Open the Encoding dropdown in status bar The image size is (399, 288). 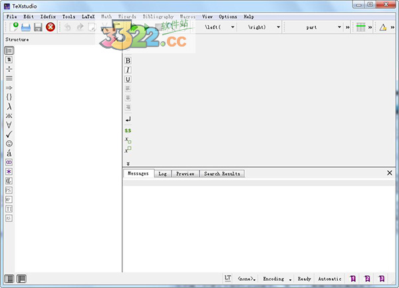tap(277, 279)
